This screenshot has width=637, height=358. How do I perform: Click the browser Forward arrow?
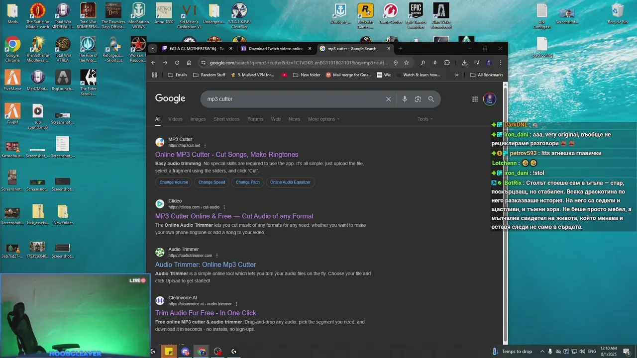[x=165, y=63]
